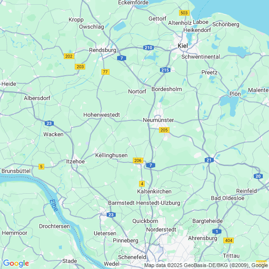
Task: Click the blue 210 highway shield west of Kiel
Action: click(149, 48)
